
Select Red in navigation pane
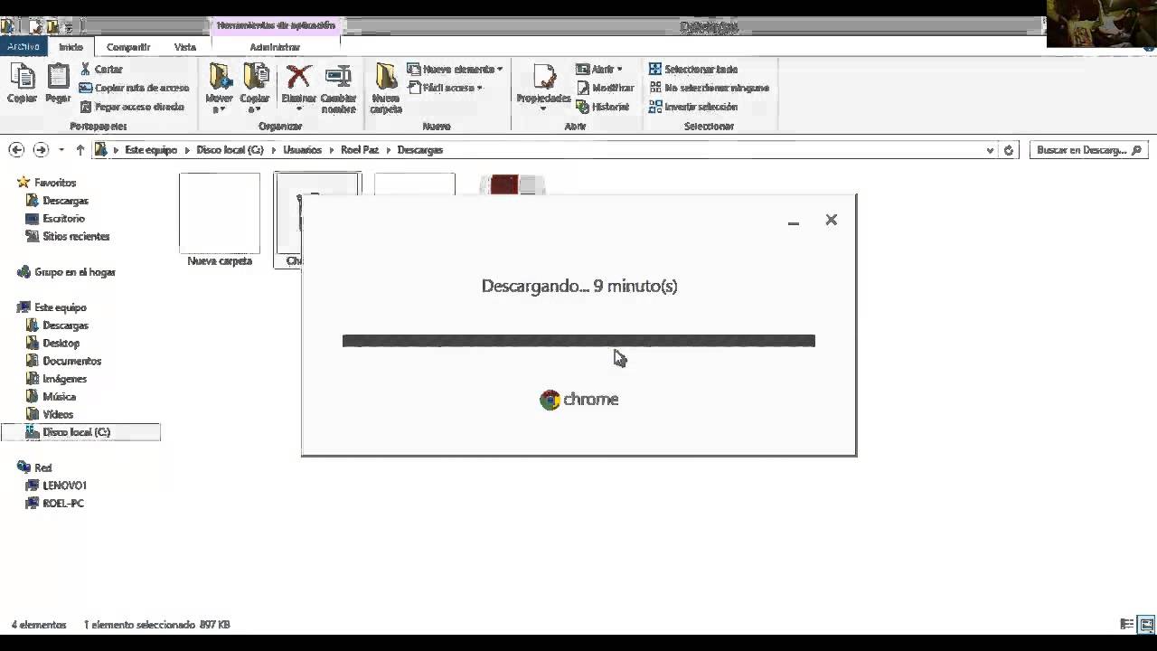pos(42,467)
